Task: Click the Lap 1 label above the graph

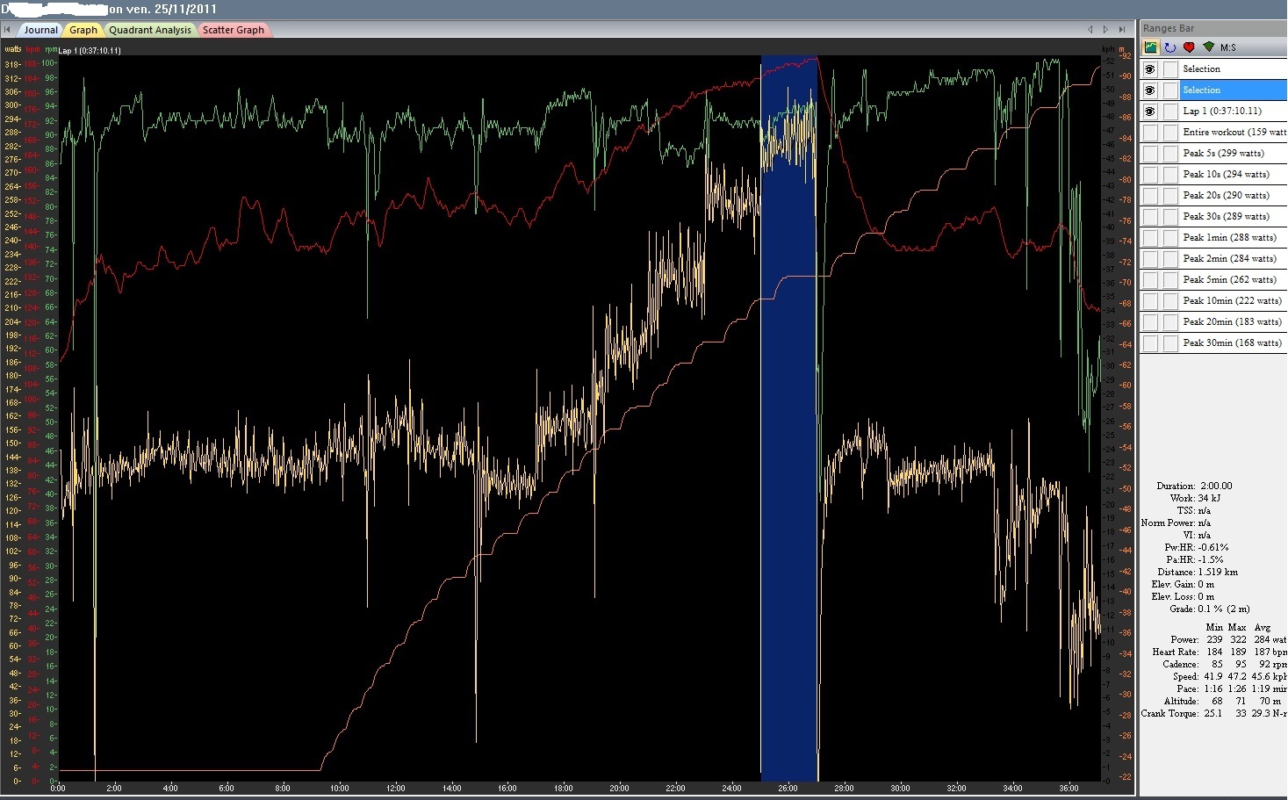Action: click(90, 50)
